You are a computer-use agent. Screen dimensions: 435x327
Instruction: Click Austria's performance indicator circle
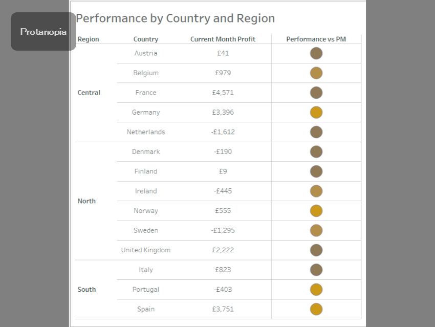point(316,53)
